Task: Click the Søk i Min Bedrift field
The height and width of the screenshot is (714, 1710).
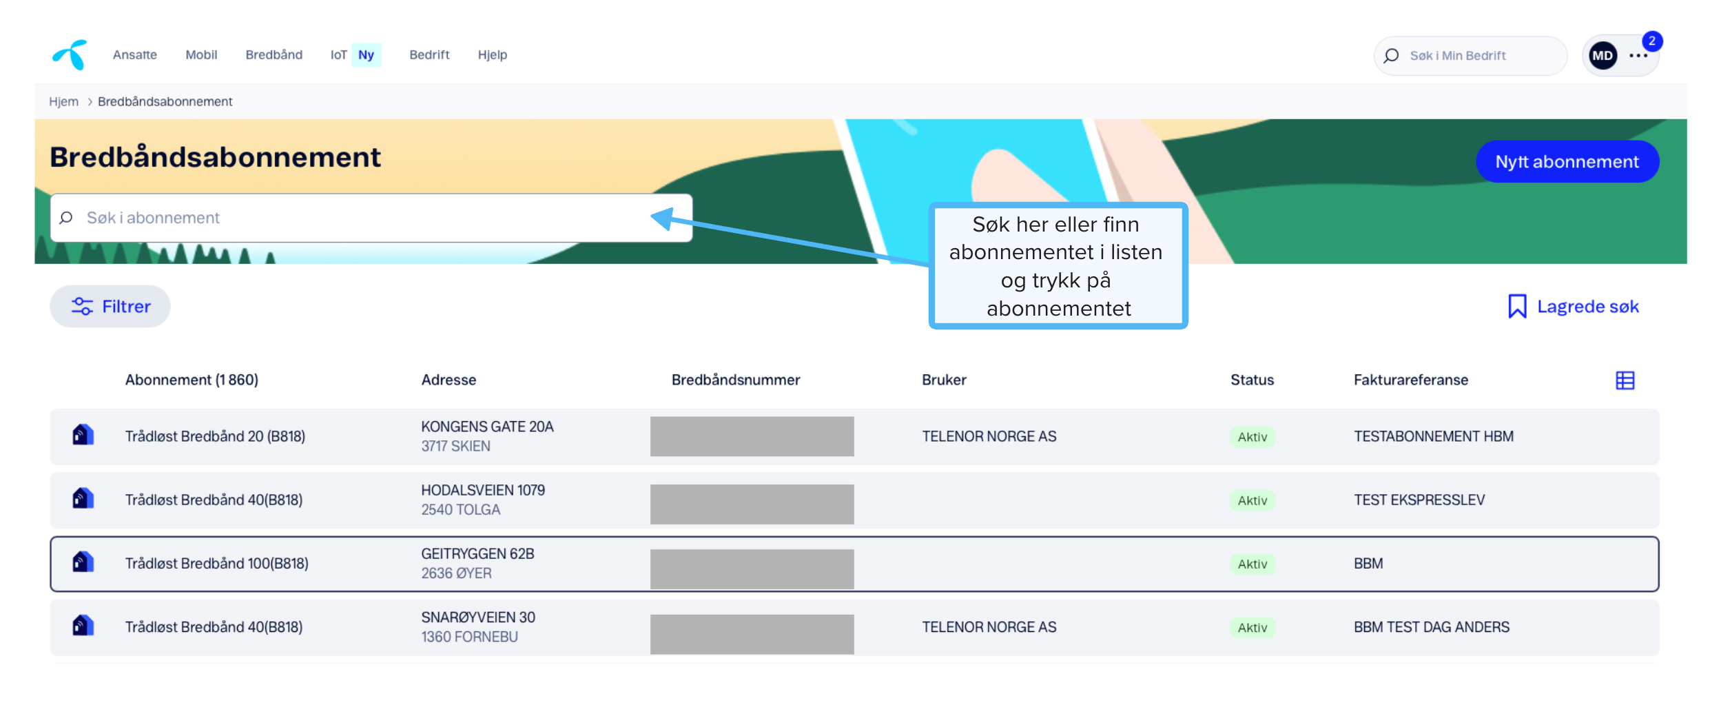Action: point(1470,56)
